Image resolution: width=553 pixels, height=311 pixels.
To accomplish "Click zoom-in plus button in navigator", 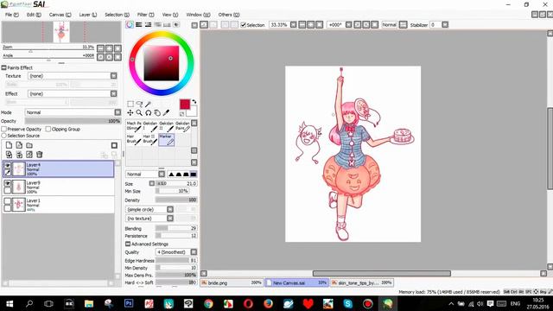I will pyautogui.click(x=110, y=48).
